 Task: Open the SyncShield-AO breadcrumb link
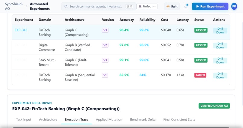14,6
